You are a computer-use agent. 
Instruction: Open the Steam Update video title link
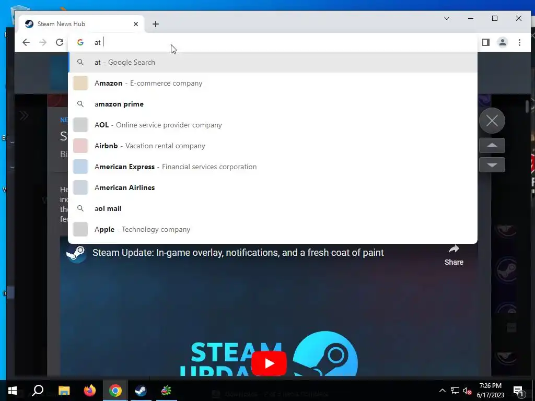pos(238,253)
